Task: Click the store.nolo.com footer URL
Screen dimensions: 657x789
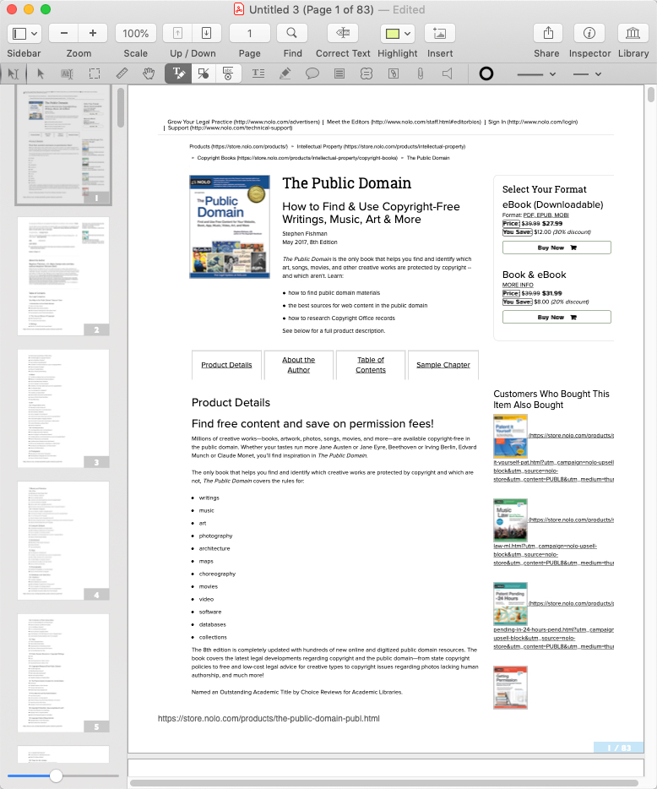Action: [x=269, y=719]
